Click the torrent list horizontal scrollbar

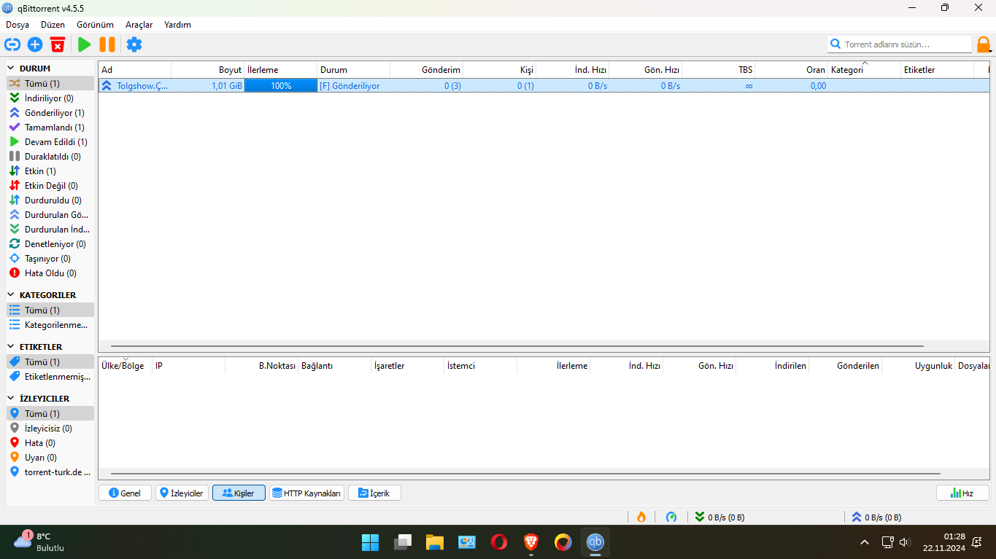[x=517, y=346]
